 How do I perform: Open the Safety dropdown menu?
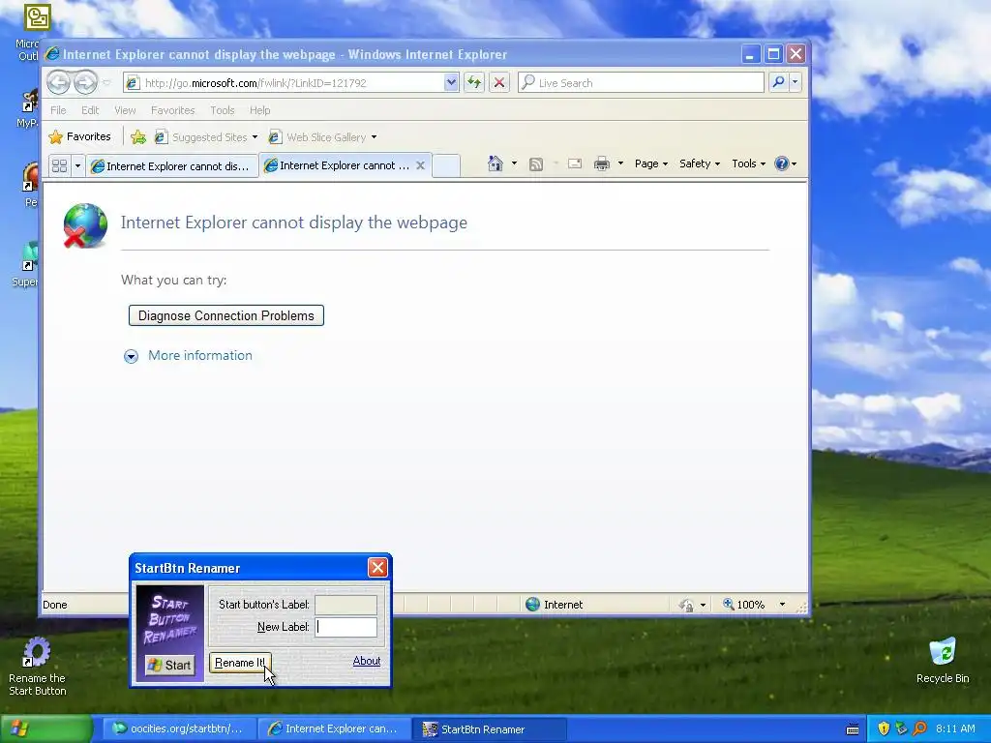(x=699, y=163)
